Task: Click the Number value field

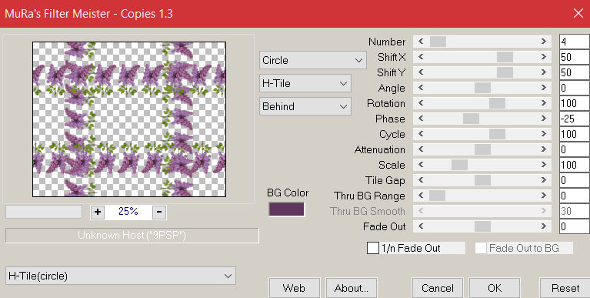Action: click(574, 42)
